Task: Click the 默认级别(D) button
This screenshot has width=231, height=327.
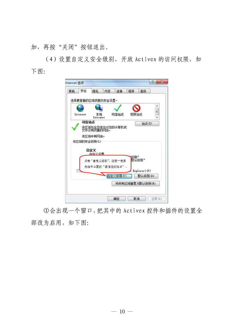Action: tap(146, 176)
